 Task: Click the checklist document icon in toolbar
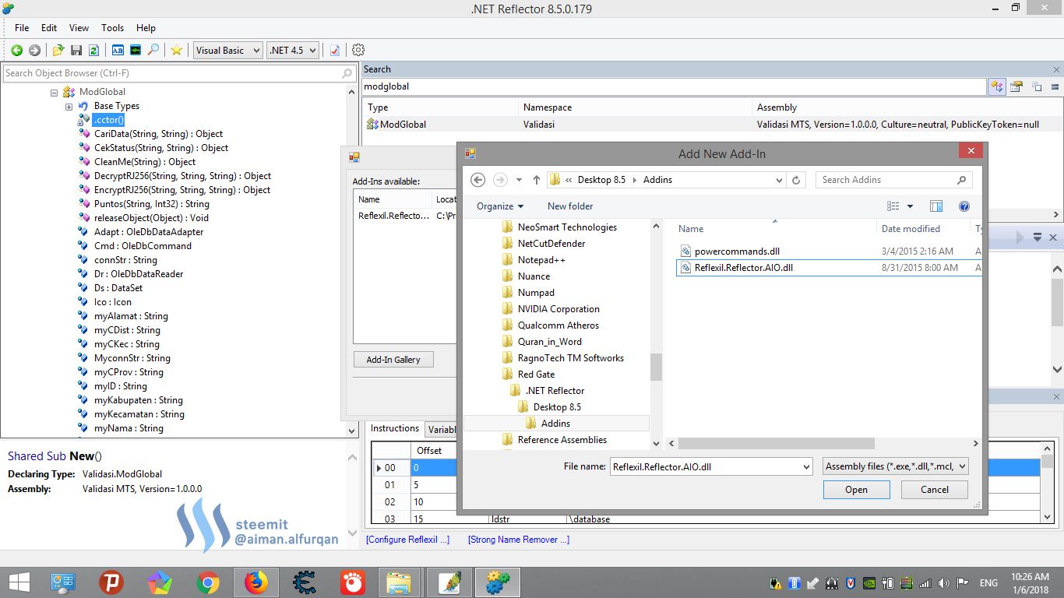point(335,50)
